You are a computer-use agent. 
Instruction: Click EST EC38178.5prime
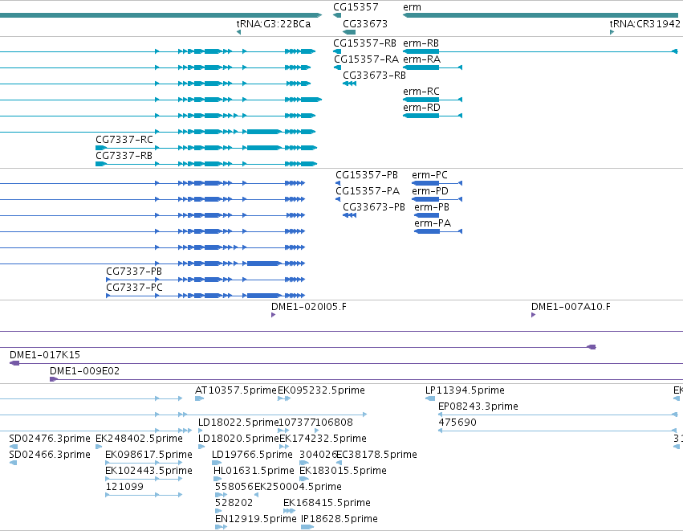[339, 463]
